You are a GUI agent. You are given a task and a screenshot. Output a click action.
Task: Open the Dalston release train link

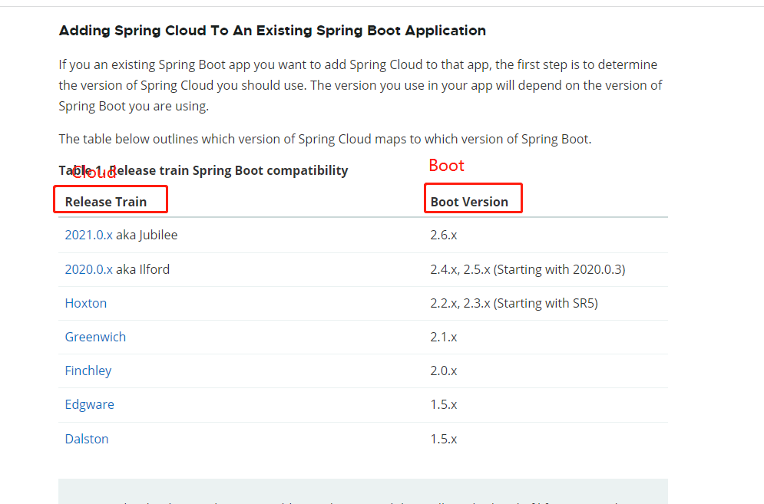point(87,439)
